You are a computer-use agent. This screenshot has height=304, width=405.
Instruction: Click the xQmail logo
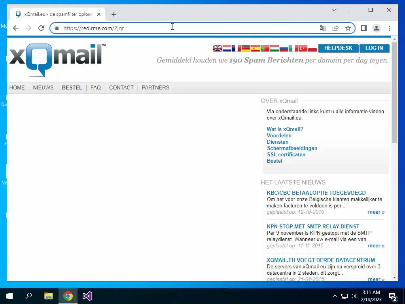(x=57, y=60)
